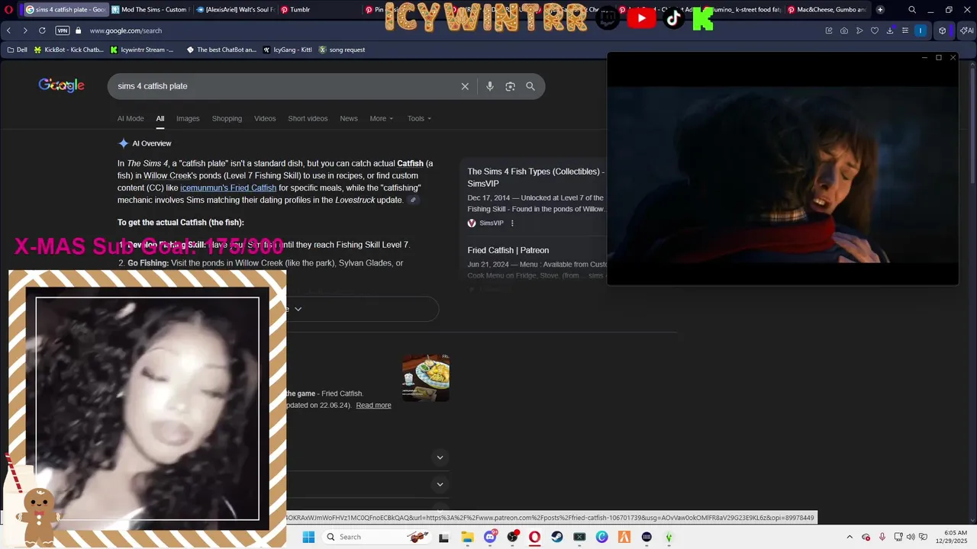Click the video popout player window
The height and width of the screenshot is (549, 977).
click(782, 169)
